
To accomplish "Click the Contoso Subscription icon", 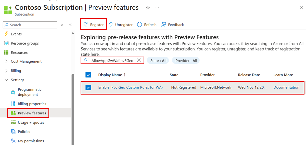I will [8, 10].
